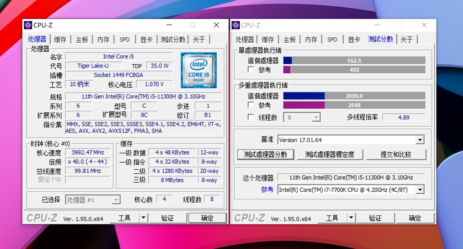Image resolution: width=463 pixels, height=249 pixels.
Task: Select the 測試分數 tab in right window
Action: (380, 39)
